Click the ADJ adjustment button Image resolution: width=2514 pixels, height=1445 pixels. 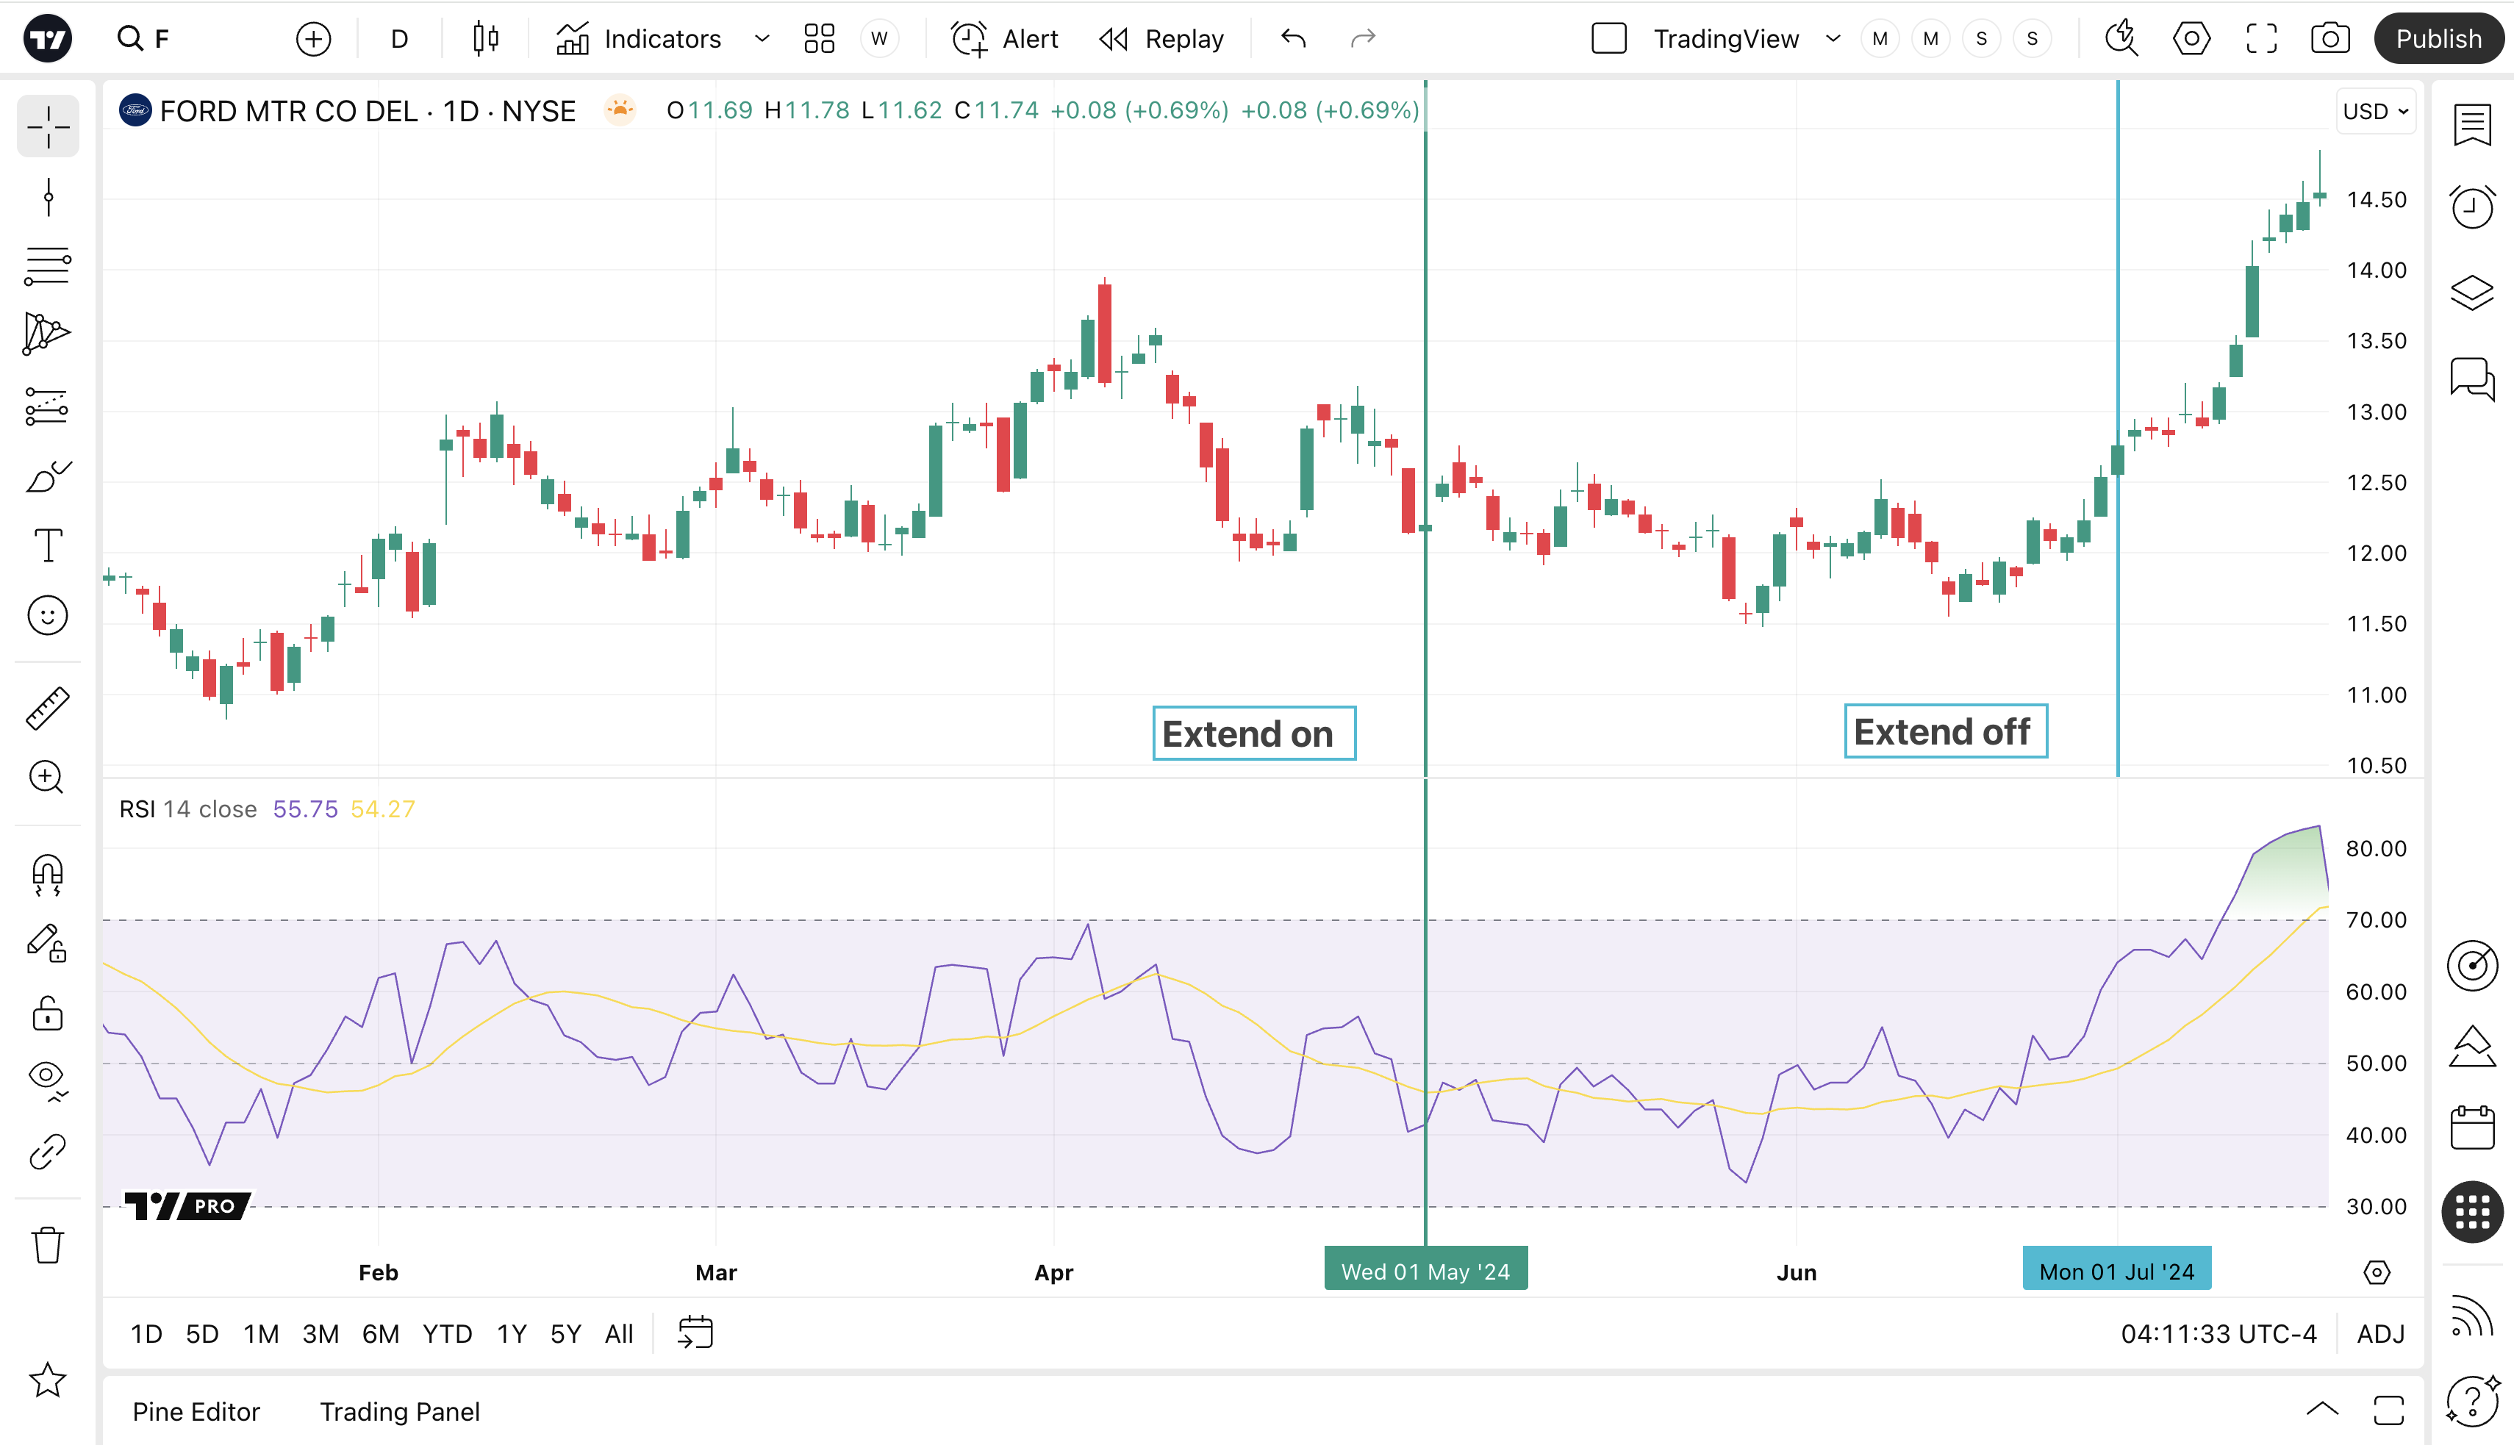(x=2380, y=1334)
